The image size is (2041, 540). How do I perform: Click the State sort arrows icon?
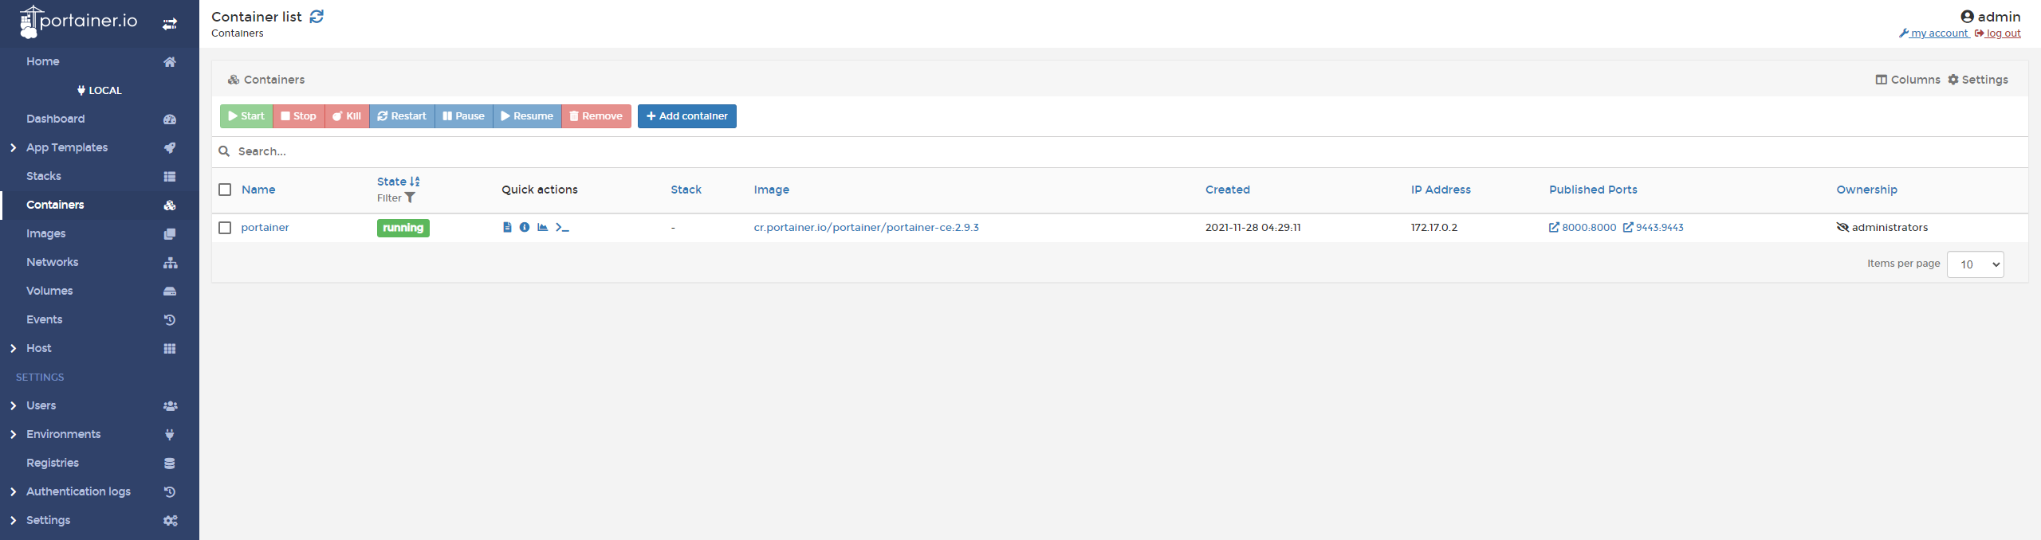click(415, 182)
